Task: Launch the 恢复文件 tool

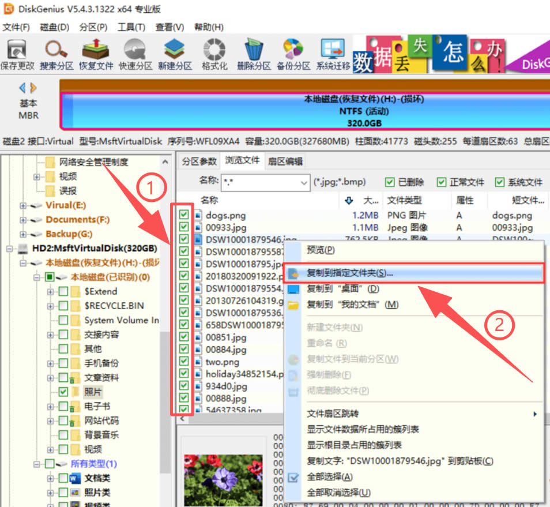Action: coord(96,55)
